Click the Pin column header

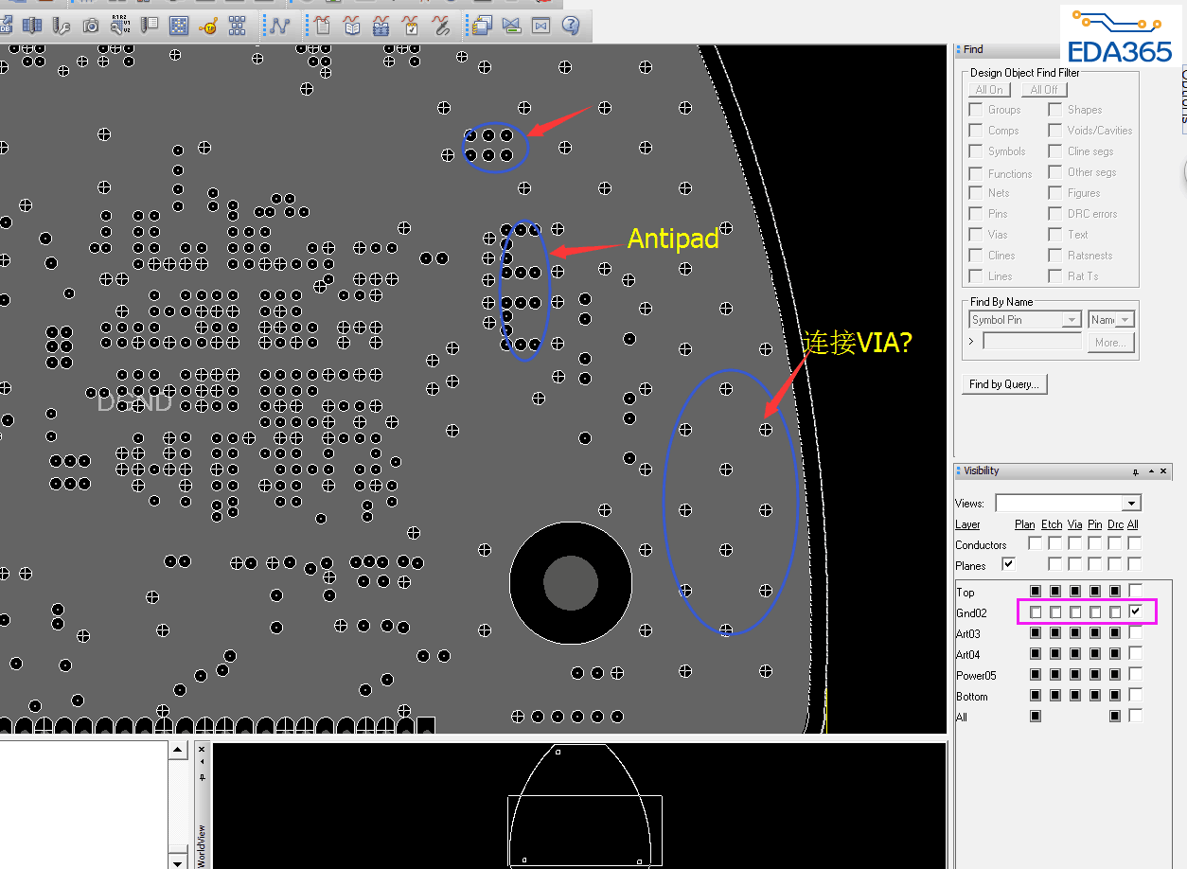coord(1095,524)
